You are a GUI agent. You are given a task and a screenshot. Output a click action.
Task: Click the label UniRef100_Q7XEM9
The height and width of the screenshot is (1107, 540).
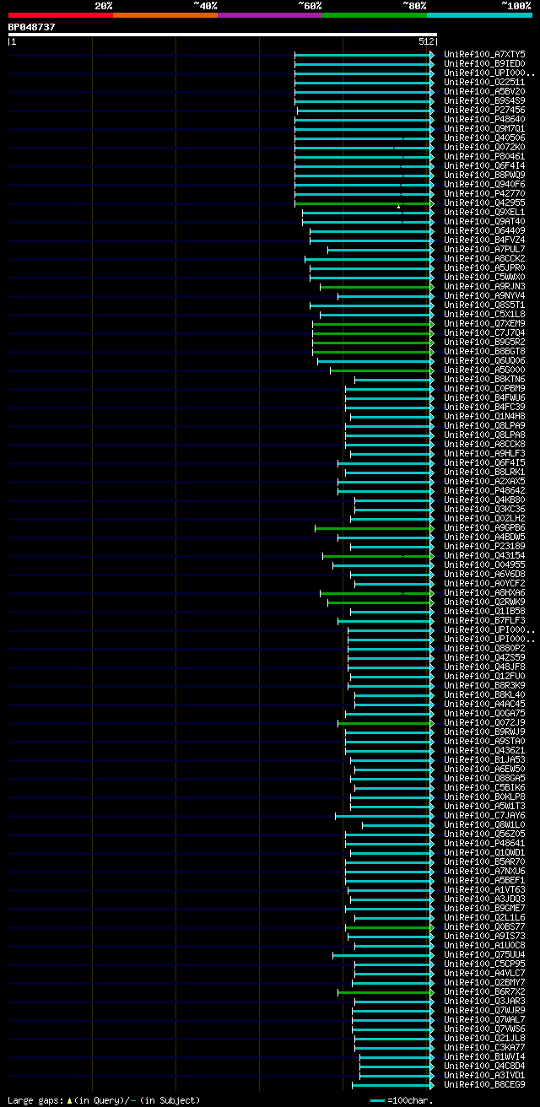(484, 323)
